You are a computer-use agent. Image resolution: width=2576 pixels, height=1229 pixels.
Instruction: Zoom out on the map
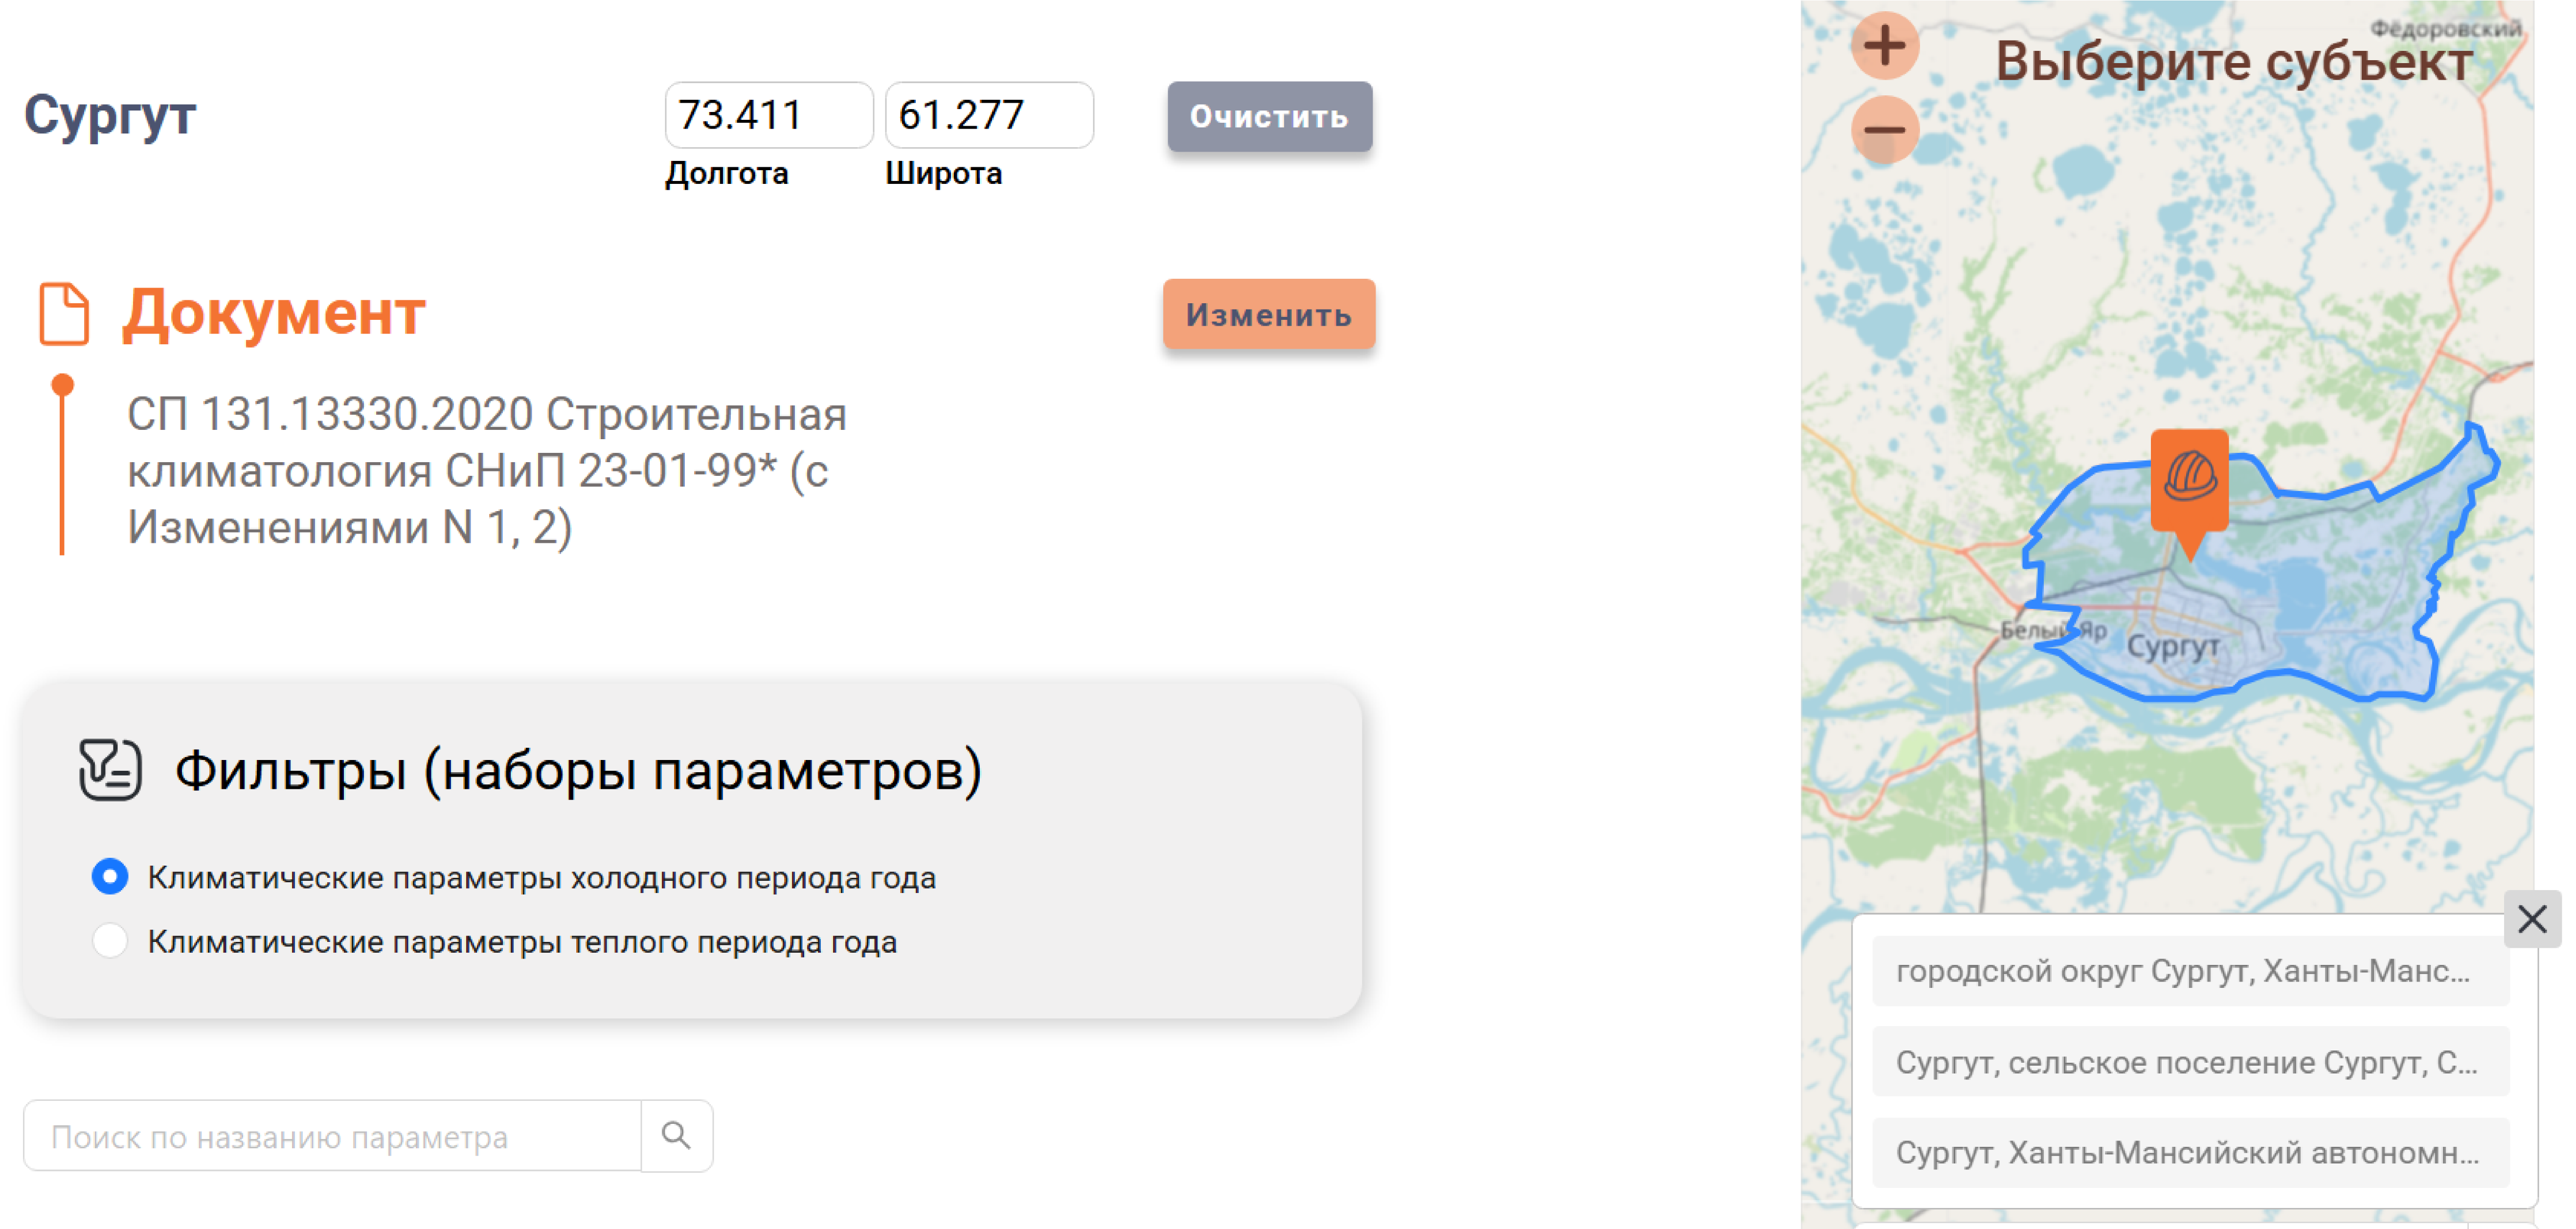[x=1884, y=130]
